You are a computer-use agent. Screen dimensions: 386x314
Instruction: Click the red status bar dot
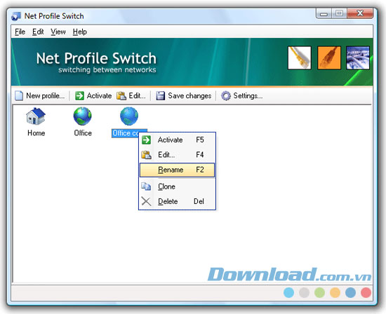point(366,293)
